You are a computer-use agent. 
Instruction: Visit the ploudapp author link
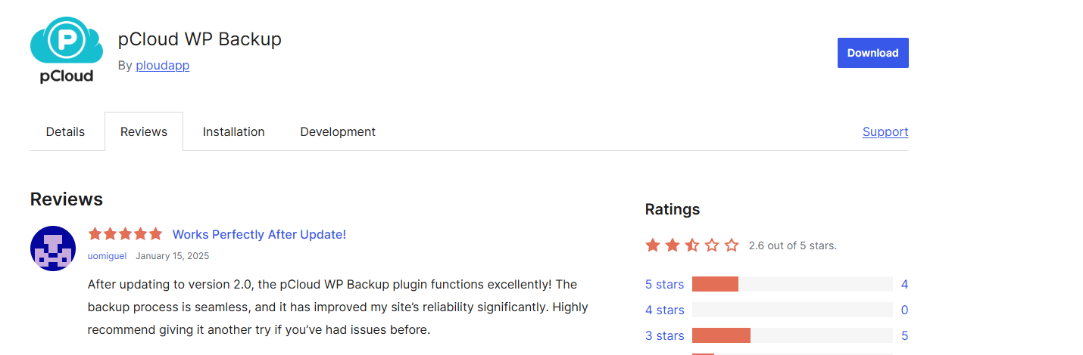click(x=163, y=65)
